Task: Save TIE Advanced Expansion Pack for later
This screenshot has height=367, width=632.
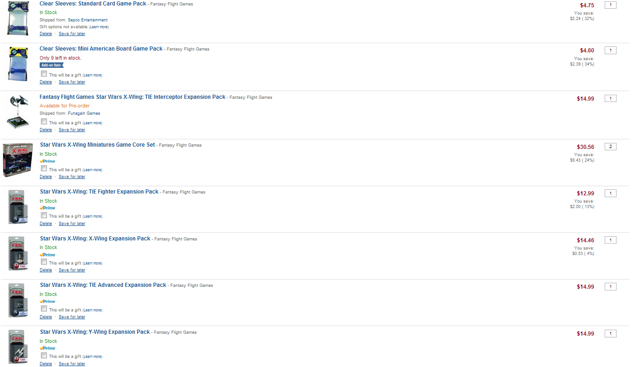Action: coord(72,317)
